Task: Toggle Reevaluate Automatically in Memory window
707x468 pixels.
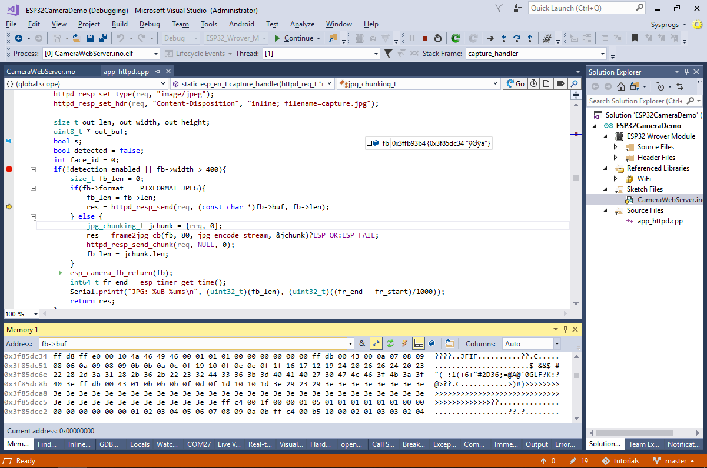Action: (x=376, y=343)
